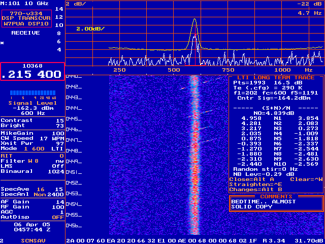Toggle the LMS Off setting
The width and height of the screenshot is (325, 244).
[32, 166]
